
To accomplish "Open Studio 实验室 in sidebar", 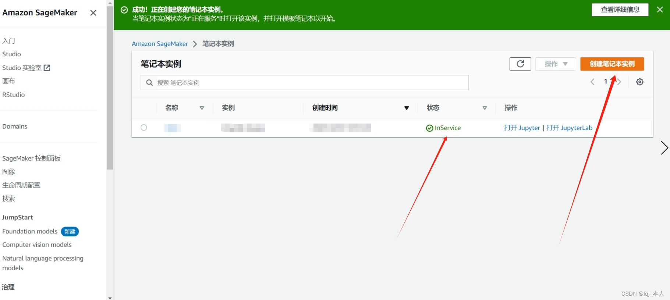I will point(22,68).
